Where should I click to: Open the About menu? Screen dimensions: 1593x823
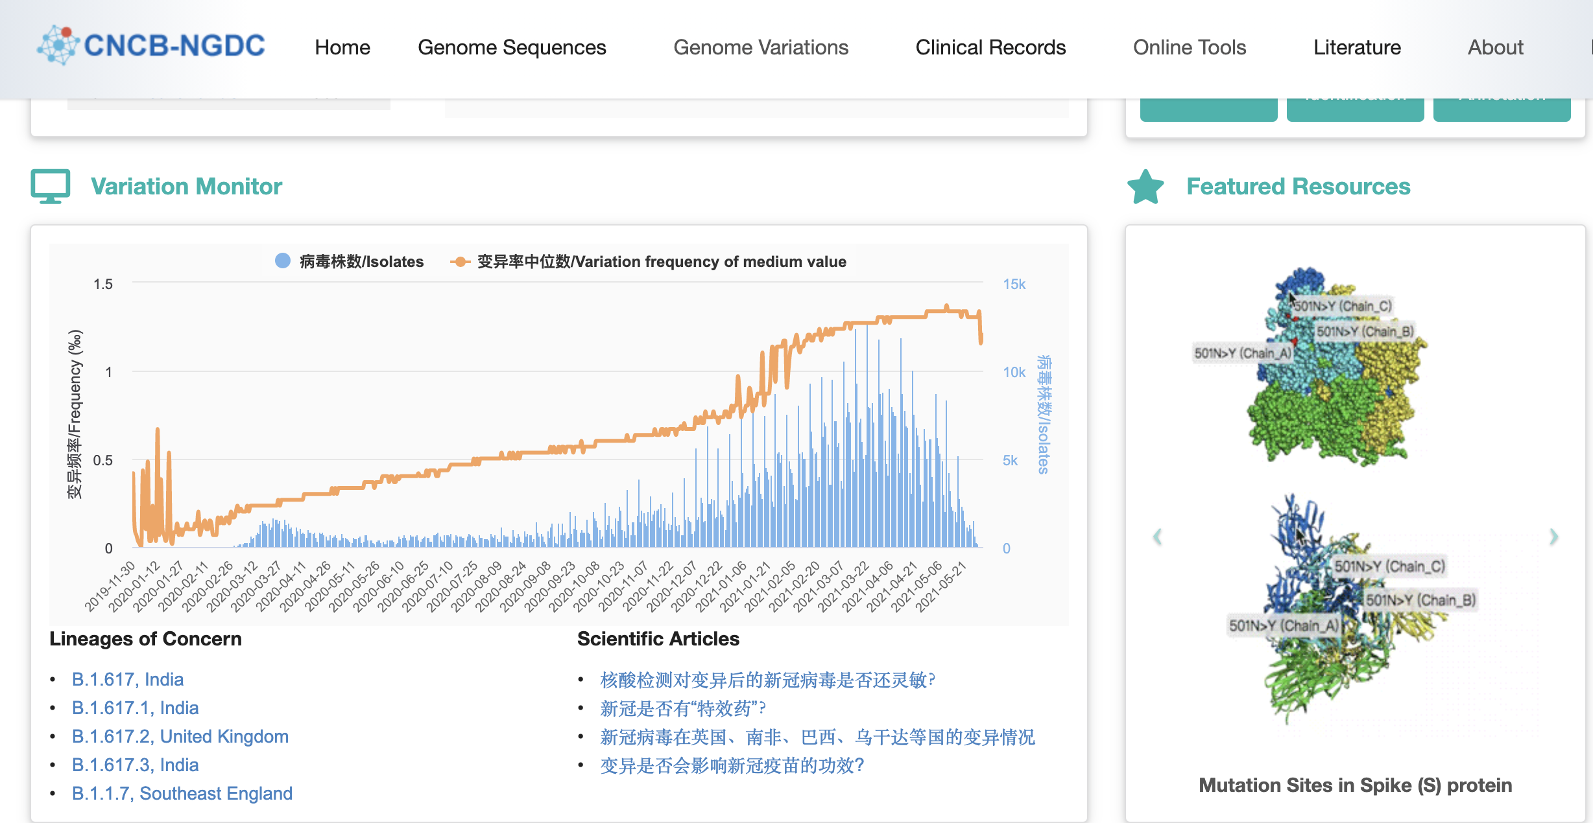(x=1495, y=47)
